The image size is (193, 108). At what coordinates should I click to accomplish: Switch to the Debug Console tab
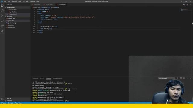click(57, 78)
